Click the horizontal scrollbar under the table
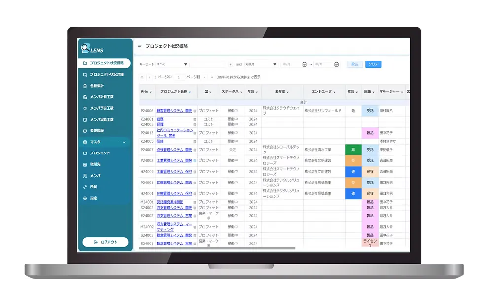This screenshot has width=488, height=305. (217, 248)
